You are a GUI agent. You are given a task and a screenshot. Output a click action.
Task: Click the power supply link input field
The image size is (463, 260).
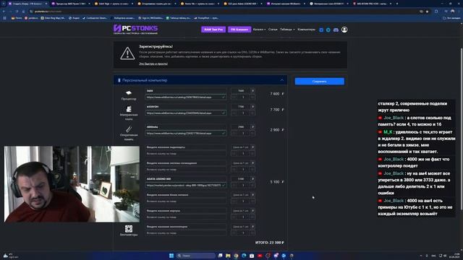186,201
